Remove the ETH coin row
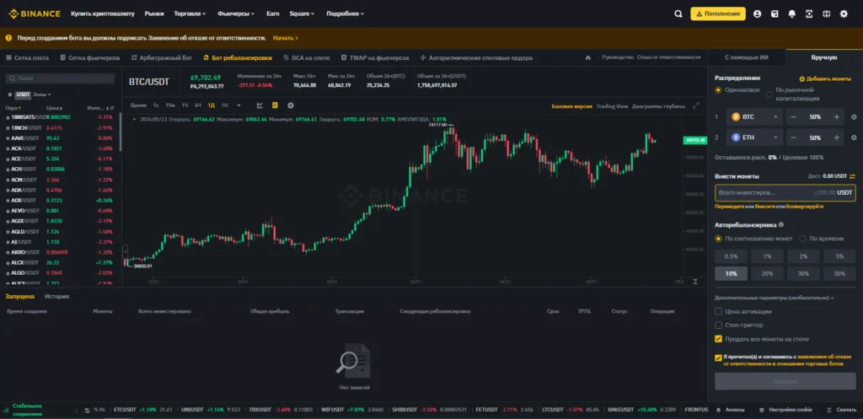 click(x=854, y=137)
